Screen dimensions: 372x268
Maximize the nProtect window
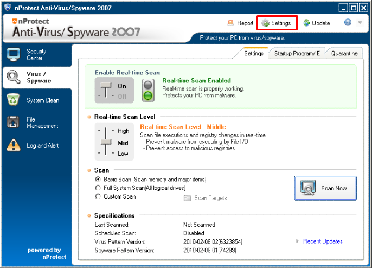[x=354, y=8]
